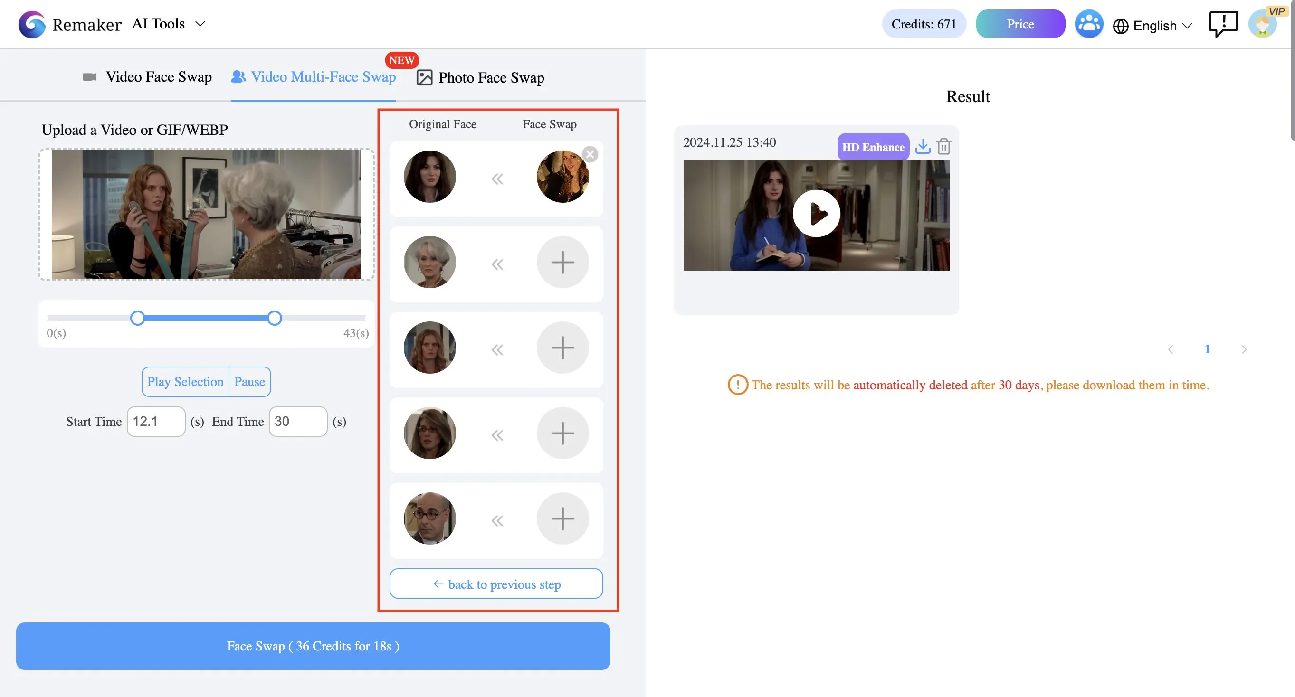1295x697 pixels.
Task: Click the Pause button
Action: coord(250,382)
